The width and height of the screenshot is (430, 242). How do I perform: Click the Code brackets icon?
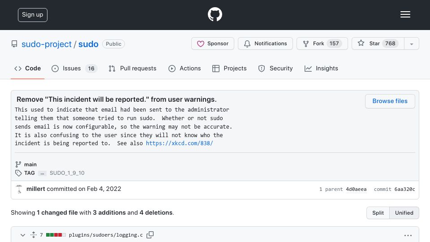[18, 69]
